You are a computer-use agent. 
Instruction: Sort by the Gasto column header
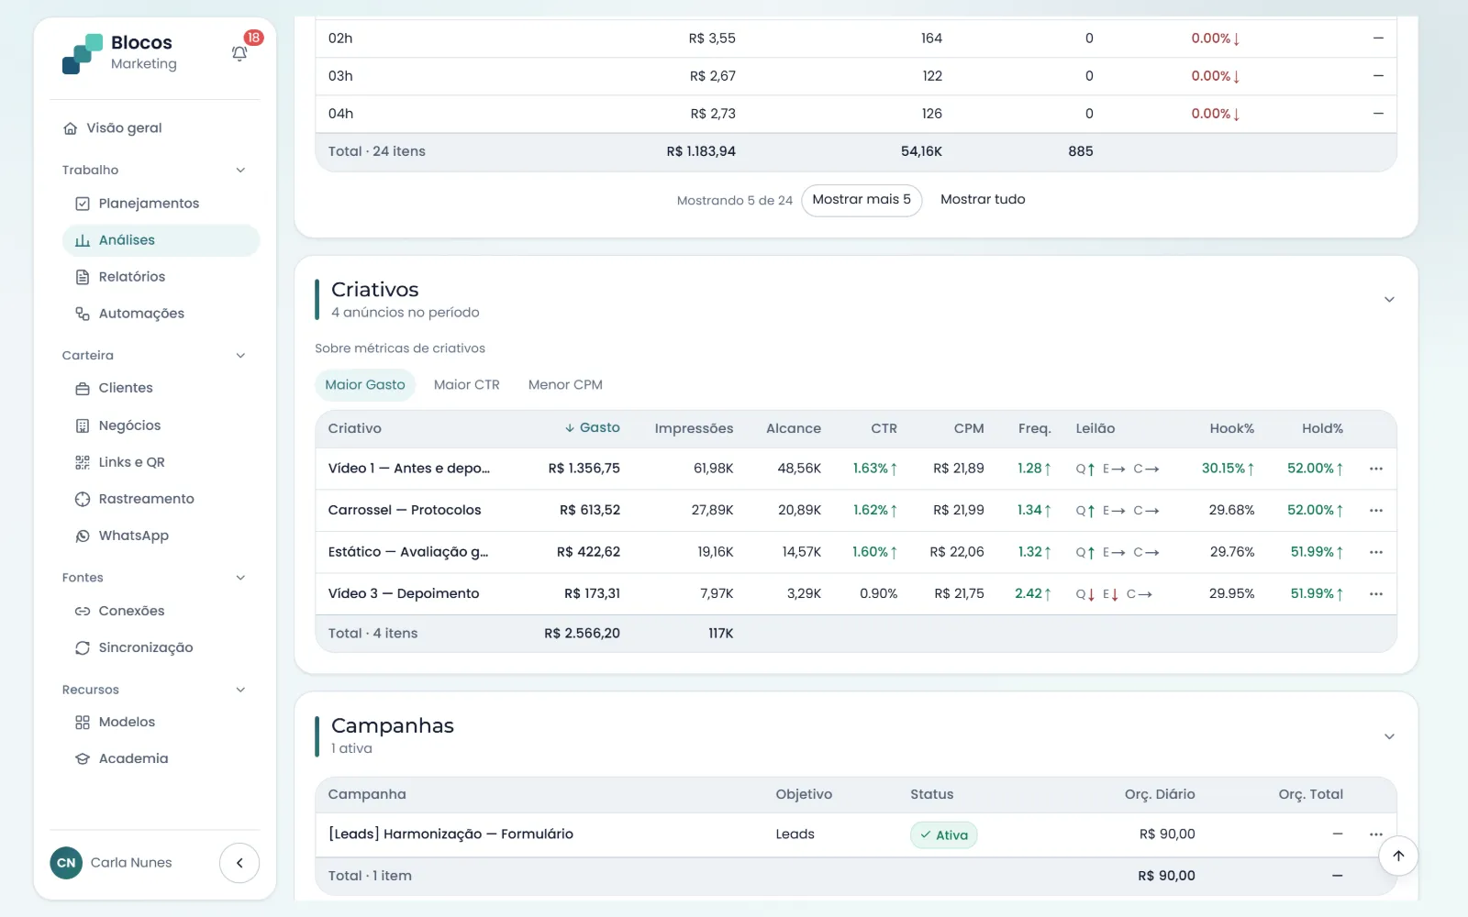[x=592, y=428]
